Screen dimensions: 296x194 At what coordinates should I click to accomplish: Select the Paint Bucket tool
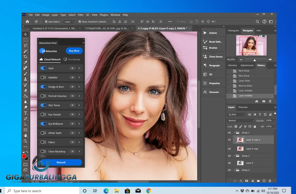point(25,96)
